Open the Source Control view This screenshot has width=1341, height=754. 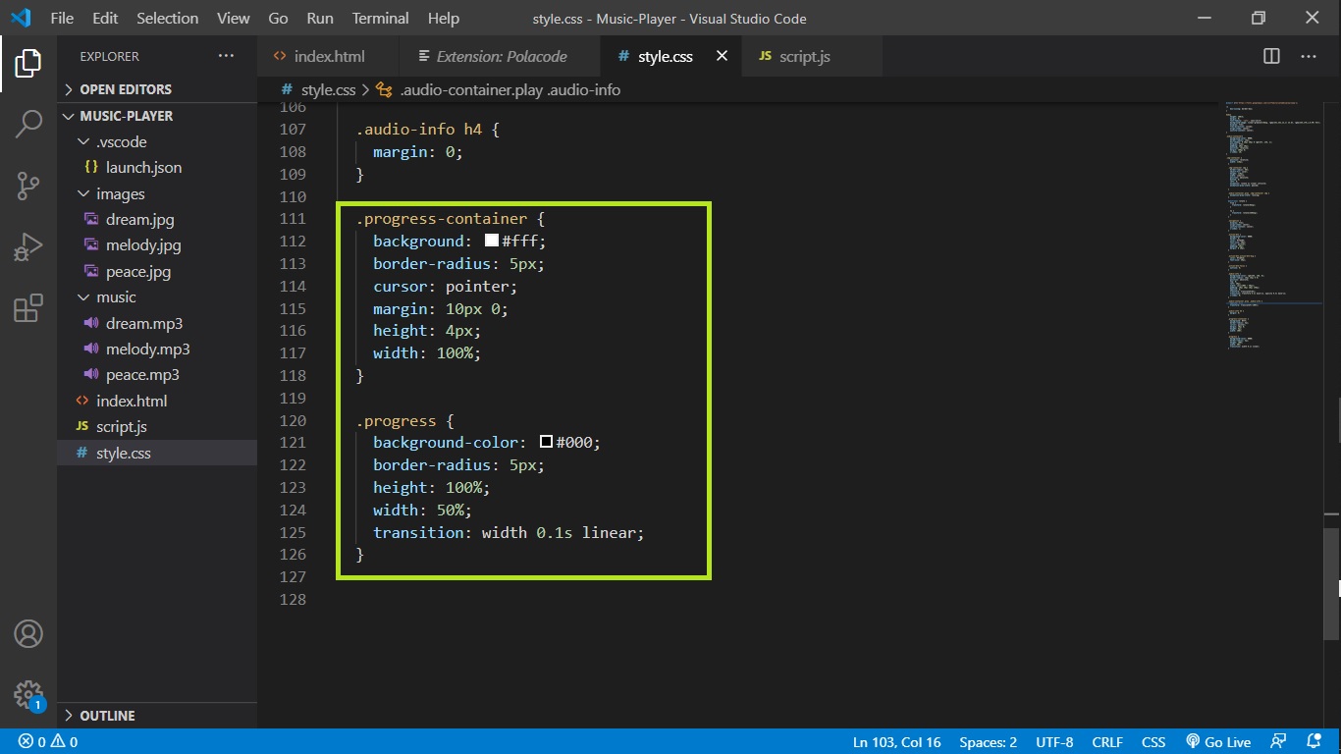[x=28, y=185]
